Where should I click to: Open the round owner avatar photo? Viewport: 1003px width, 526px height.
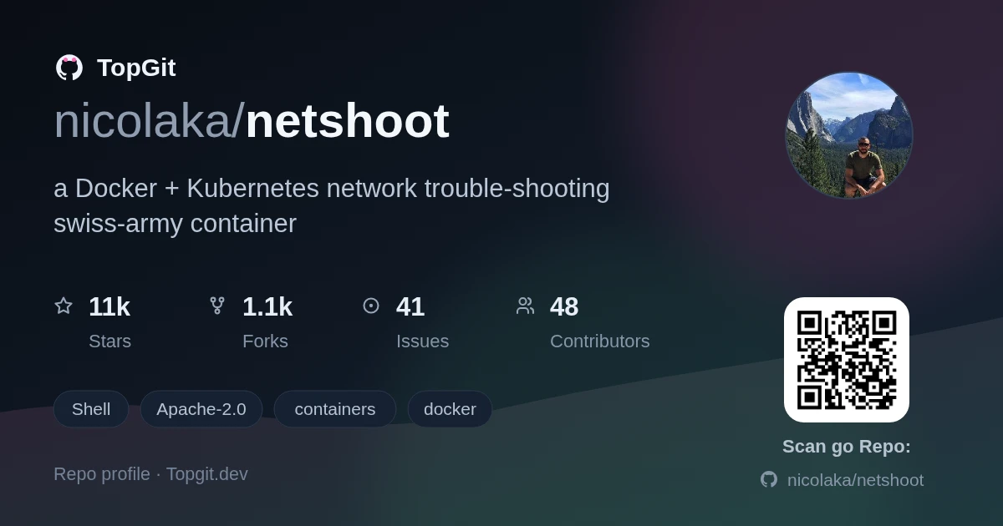pos(849,135)
